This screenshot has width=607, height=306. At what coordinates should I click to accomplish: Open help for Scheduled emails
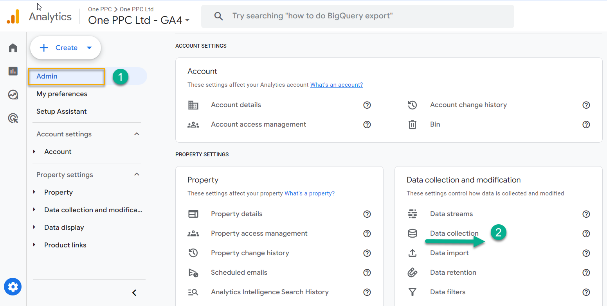[367, 272]
